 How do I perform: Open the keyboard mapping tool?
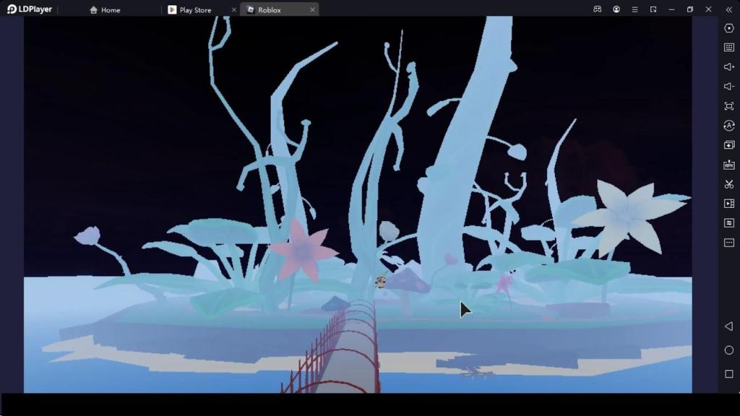[x=728, y=48]
